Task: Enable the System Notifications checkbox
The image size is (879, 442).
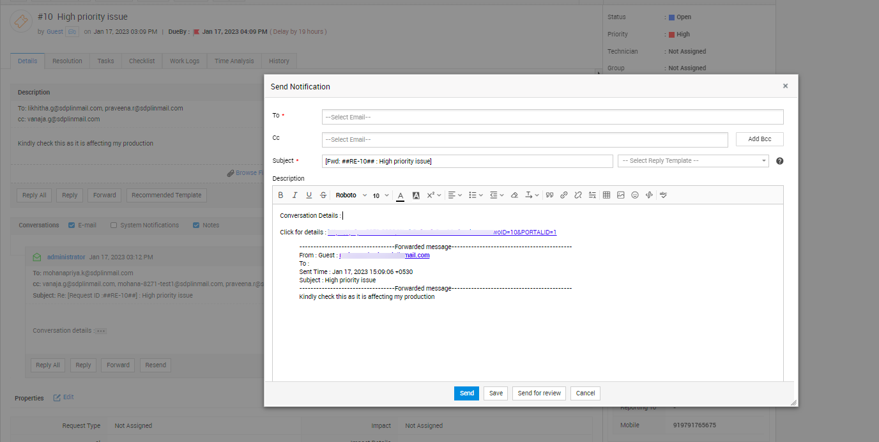Action: pos(114,225)
